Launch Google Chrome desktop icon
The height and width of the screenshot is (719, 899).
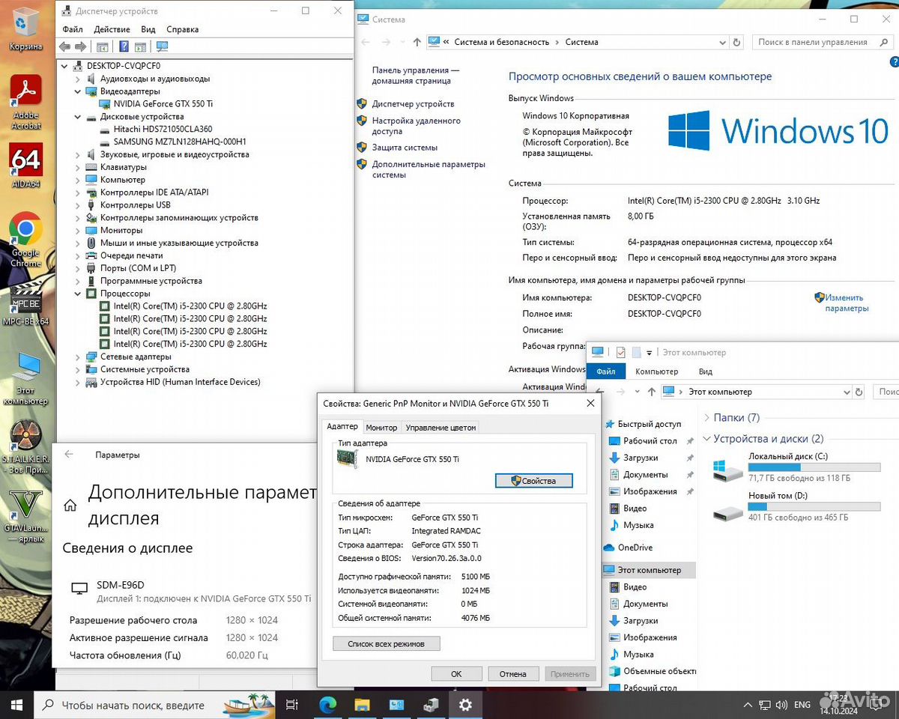click(x=25, y=240)
